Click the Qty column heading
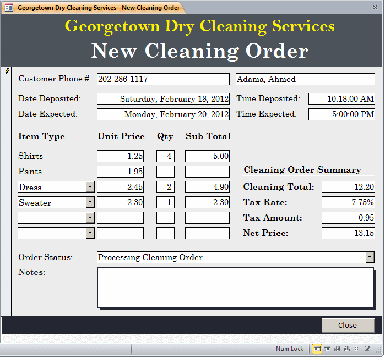 point(165,136)
